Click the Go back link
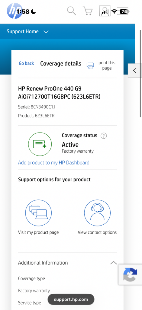This screenshot has width=142, height=310. (x=26, y=64)
